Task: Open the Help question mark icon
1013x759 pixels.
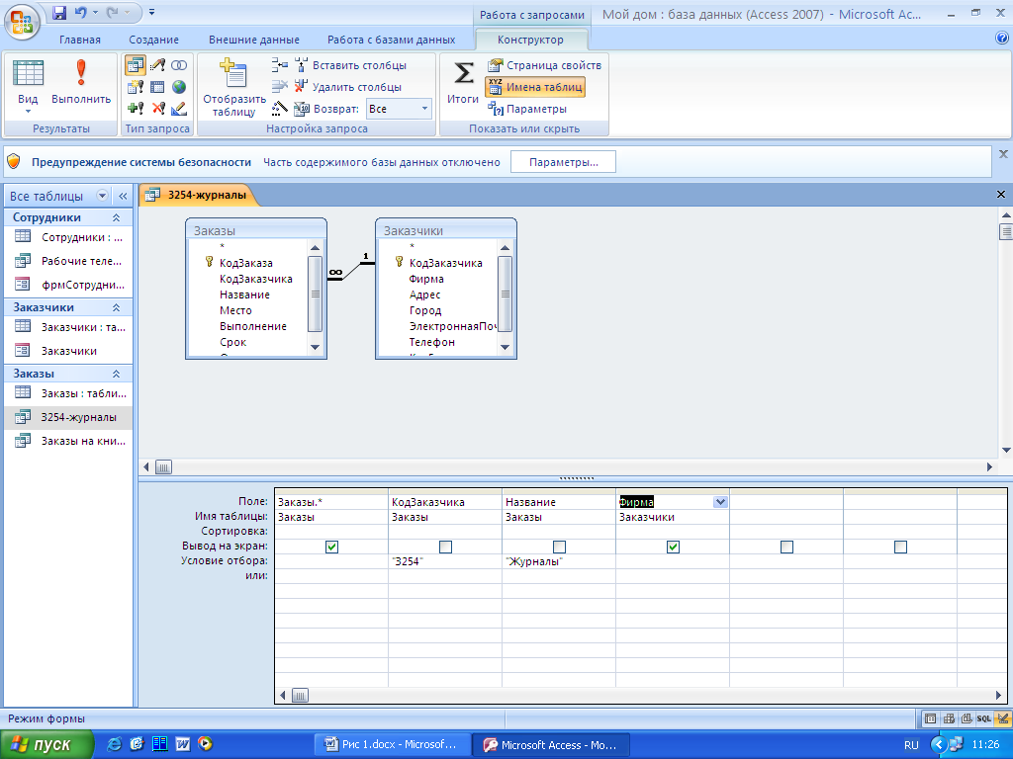Action: pyautogui.click(x=1002, y=39)
